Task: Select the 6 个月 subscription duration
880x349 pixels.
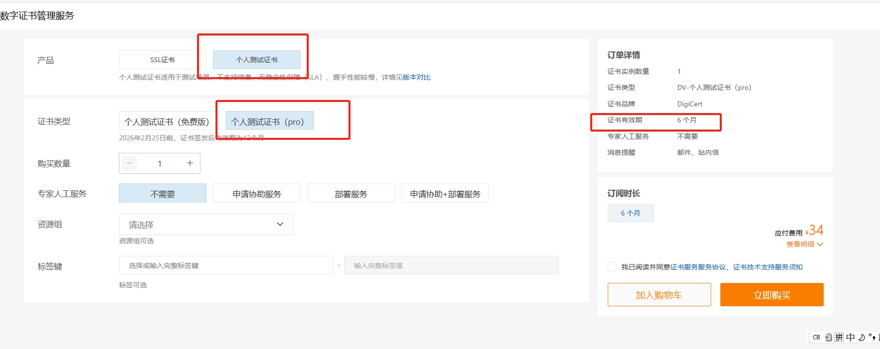Action: click(631, 213)
